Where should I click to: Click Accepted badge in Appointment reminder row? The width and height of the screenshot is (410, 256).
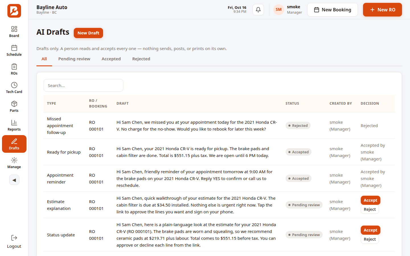[299, 178]
